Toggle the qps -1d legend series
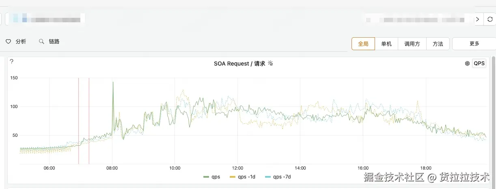 [x=242, y=177]
